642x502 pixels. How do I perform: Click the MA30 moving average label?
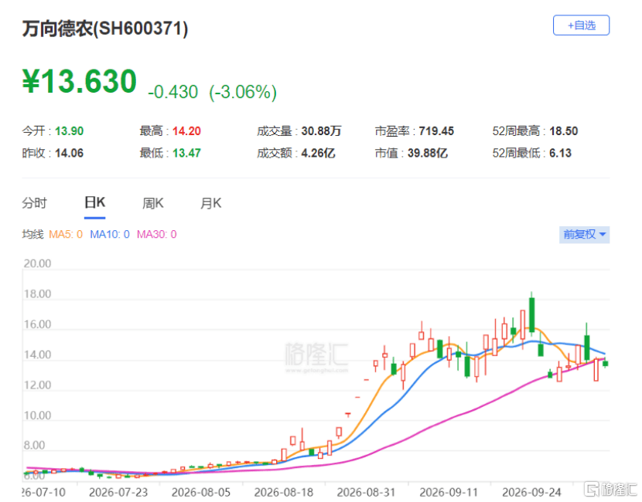click(156, 234)
